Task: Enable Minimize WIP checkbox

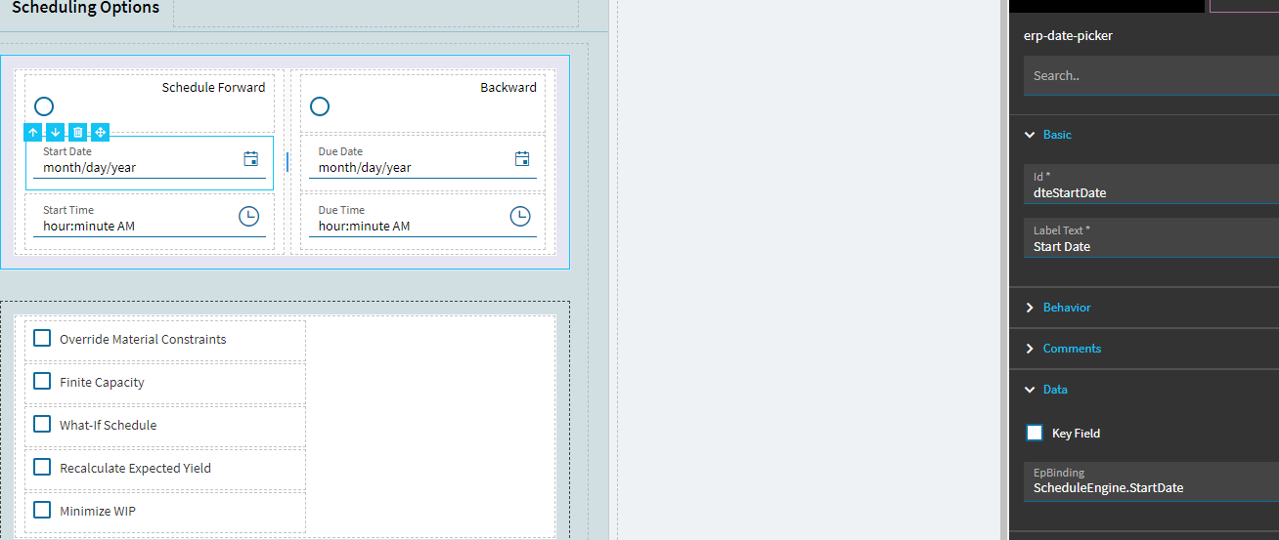Action: pos(42,510)
